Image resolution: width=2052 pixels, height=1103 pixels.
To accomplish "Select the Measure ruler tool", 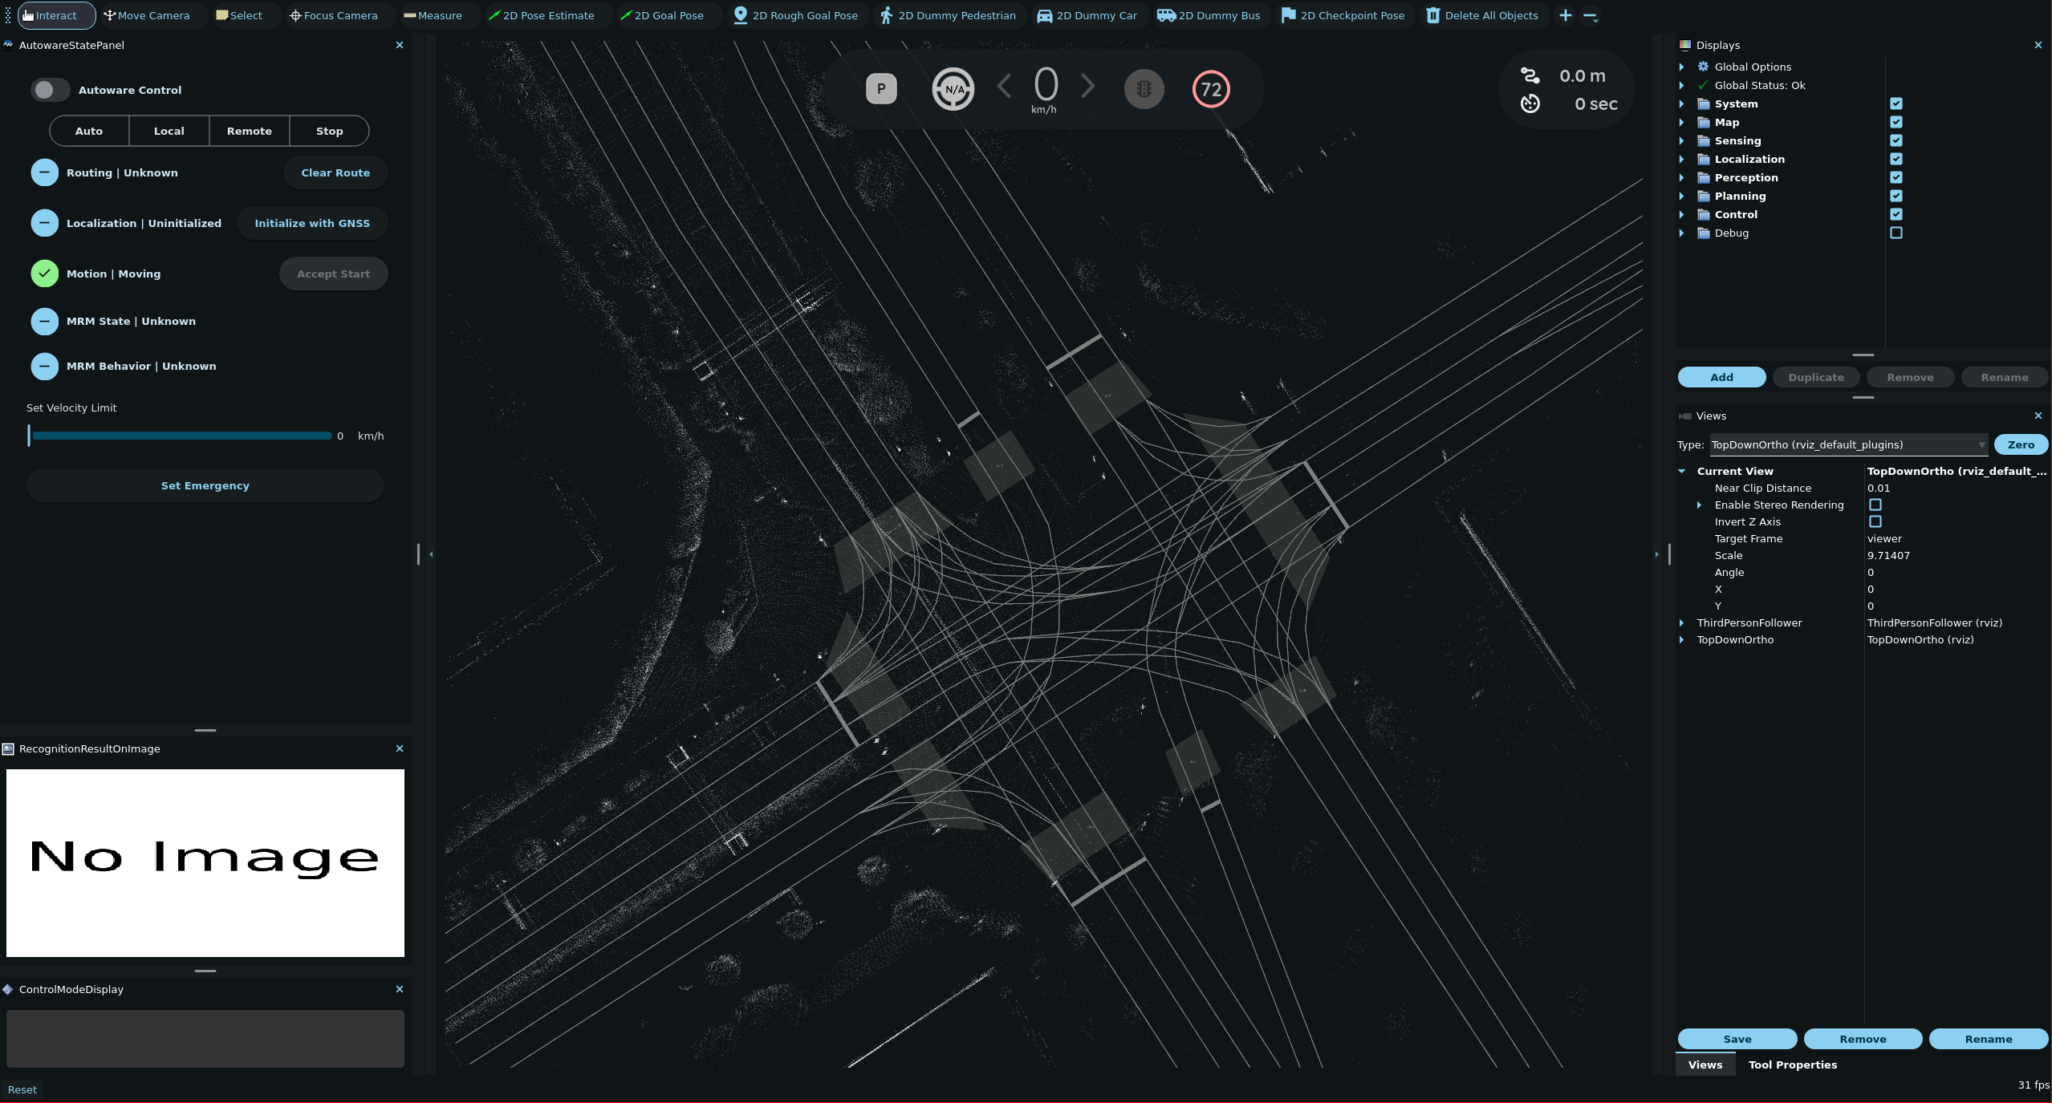I will coord(433,15).
